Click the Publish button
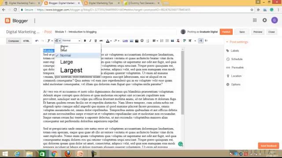The width and height of the screenshot is (282, 158). (226, 32)
